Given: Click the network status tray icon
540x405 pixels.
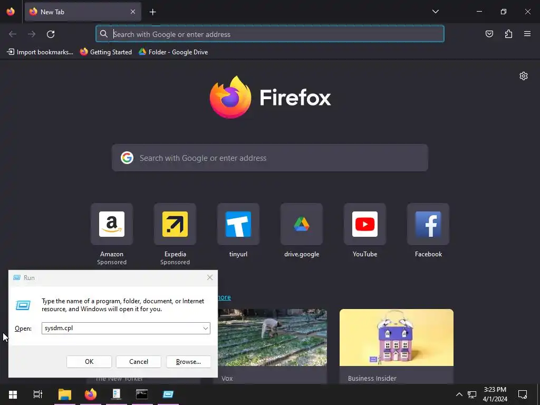Looking at the screenshot, I should tap(472, 394).
